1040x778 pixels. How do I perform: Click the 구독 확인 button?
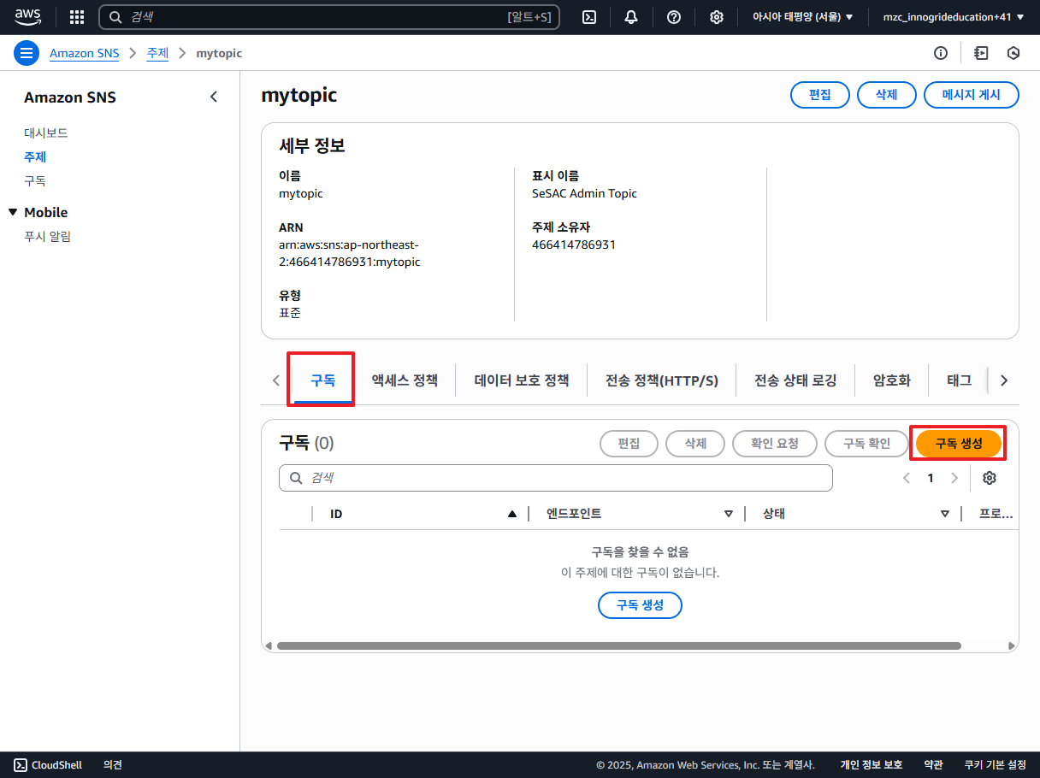click(x=867, y=444)
